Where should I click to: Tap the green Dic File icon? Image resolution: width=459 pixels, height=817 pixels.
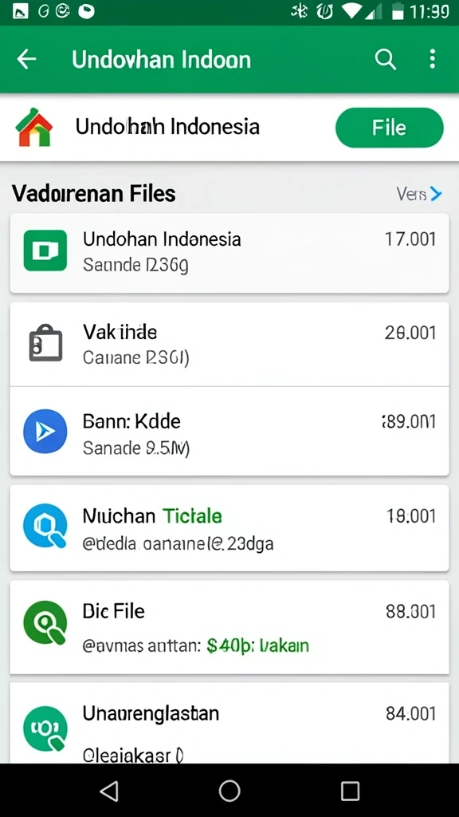[x=45, y=622]
